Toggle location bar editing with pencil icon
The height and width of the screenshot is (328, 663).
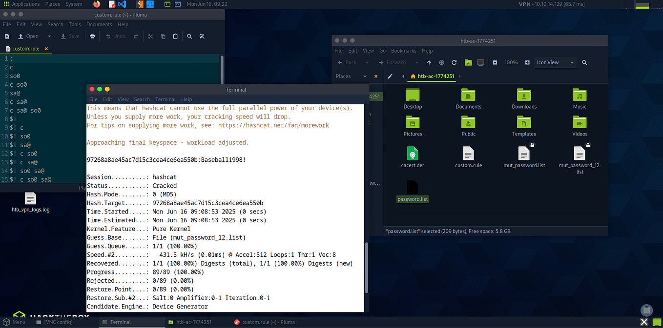[391, 77]
